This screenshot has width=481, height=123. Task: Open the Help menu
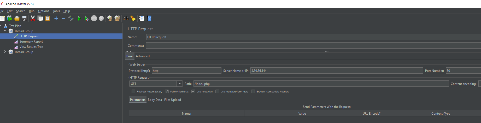click(x=67, y=11)
